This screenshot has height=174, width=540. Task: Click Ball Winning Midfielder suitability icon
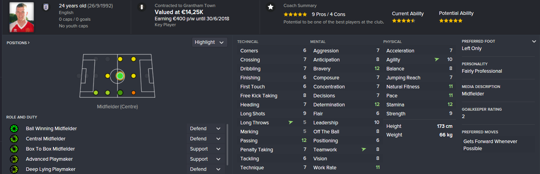pos(14,129)
